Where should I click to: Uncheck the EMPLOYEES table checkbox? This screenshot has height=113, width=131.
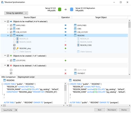coord(11,25)
